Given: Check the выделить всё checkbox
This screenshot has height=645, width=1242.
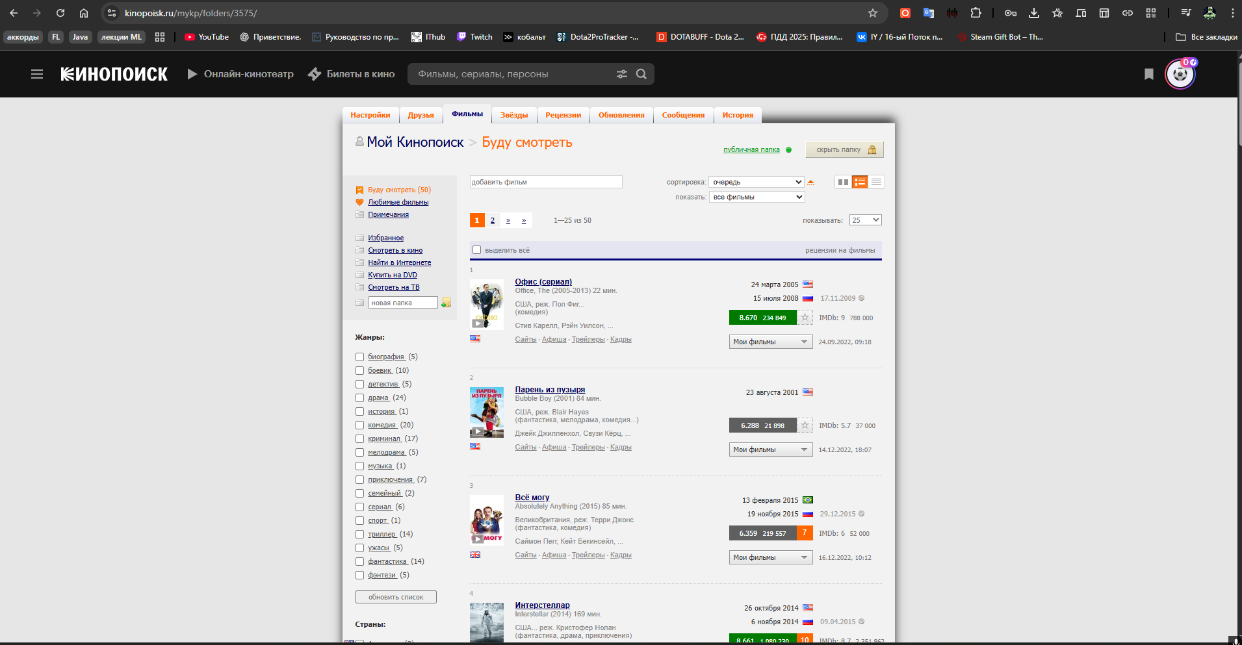Looking at the screenshot, I should coord(476,250).
